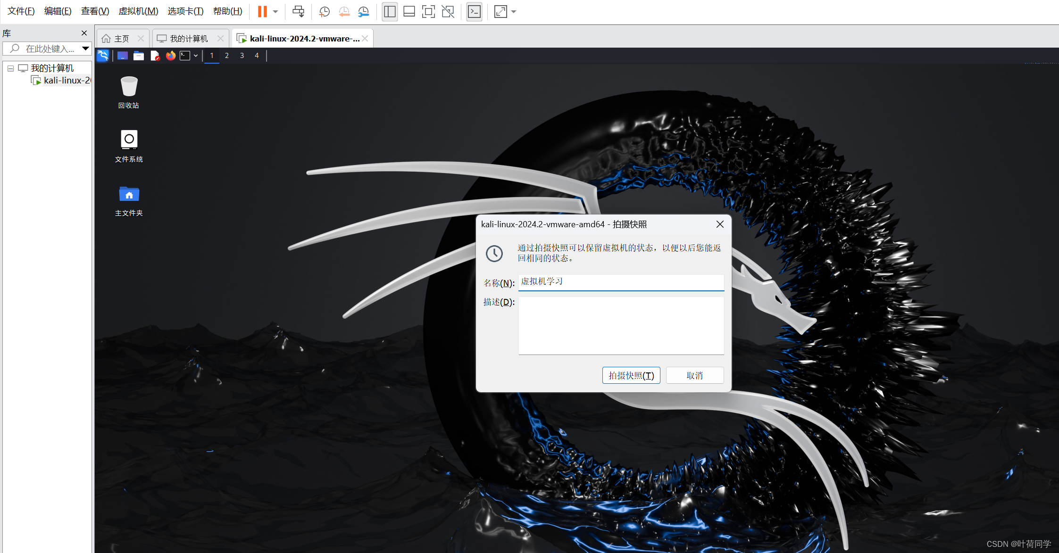Open the 选项卡(T) menu
Screen dimensions: 1059x553
[185, 11]
